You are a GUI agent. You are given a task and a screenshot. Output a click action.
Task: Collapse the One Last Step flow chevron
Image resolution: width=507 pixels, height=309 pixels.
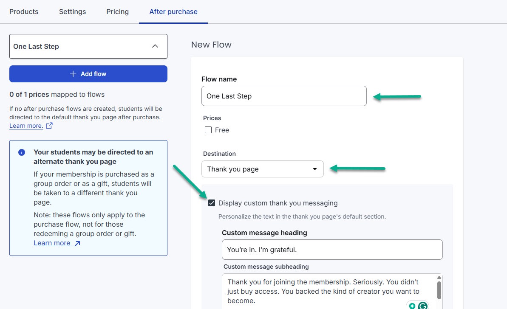155,46
